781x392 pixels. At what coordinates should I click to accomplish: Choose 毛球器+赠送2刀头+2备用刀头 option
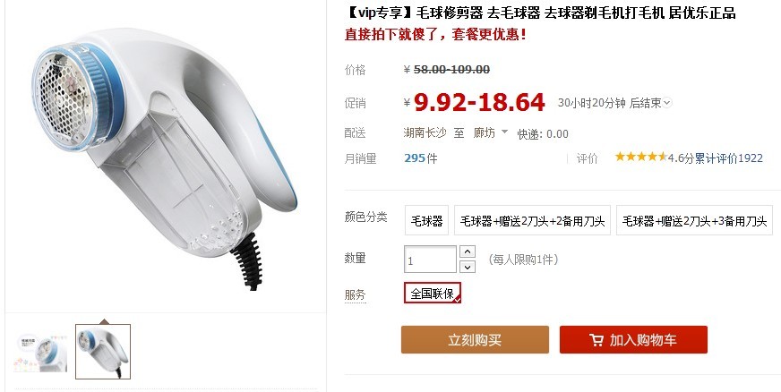pos(532,220)
